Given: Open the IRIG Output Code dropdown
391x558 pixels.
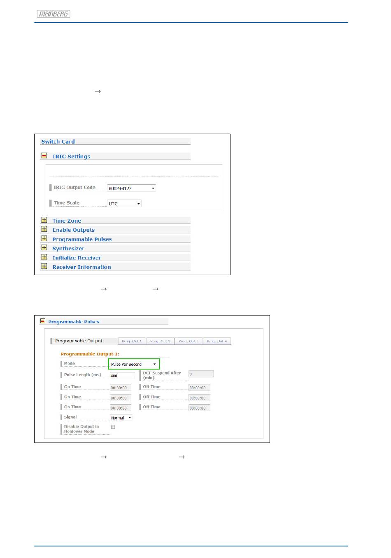Looking at the screenshot, I should 131,188.
